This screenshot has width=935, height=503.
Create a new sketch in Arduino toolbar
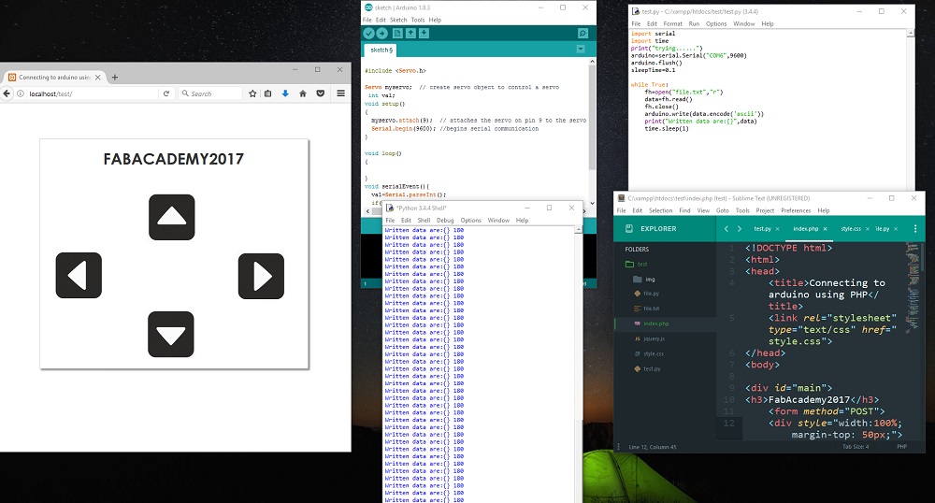pyautogui.click(x=397, y=34)
